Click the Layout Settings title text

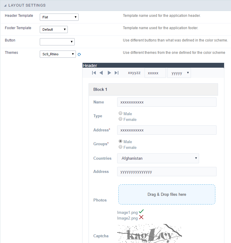coord(27,5)
